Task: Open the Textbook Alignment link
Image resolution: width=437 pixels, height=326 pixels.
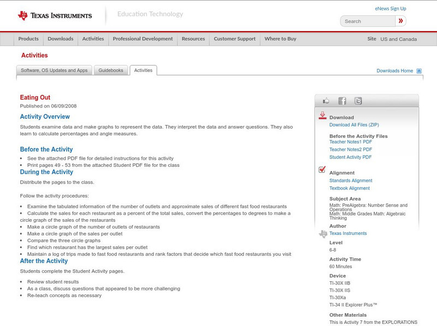Action: 350,188
